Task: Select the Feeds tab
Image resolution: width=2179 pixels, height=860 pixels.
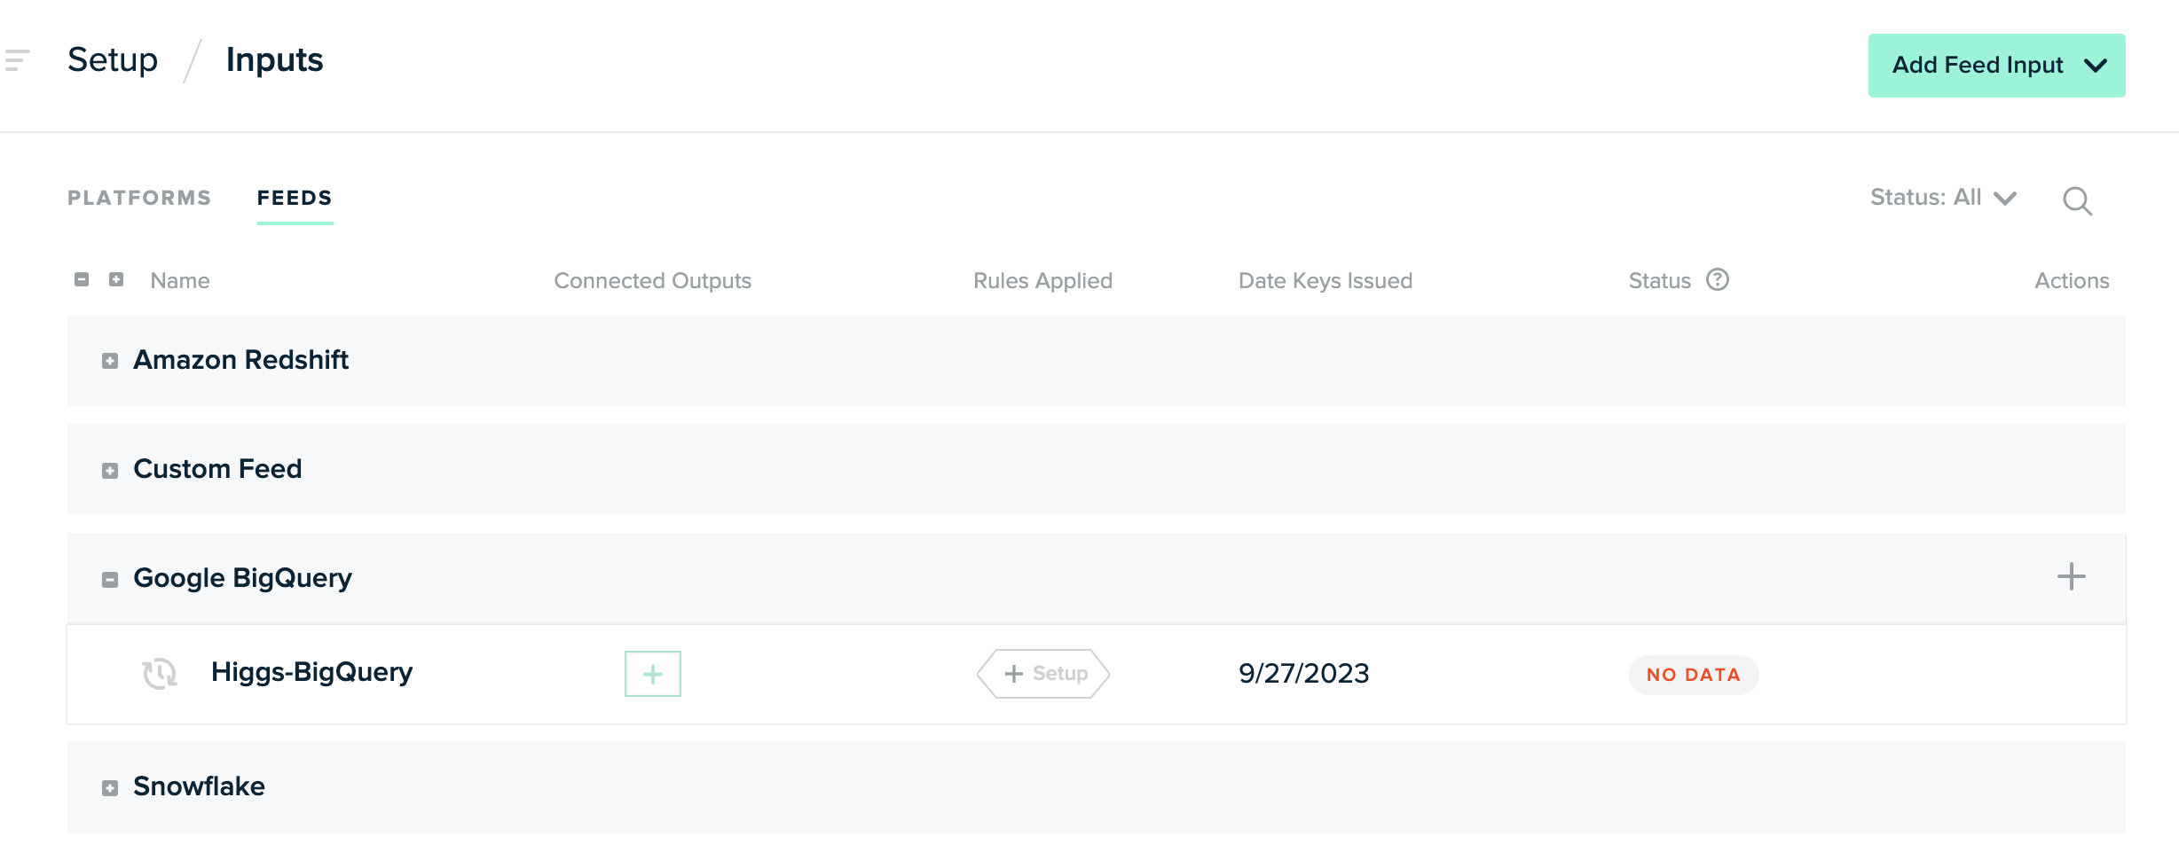Action: click(295, 198)
